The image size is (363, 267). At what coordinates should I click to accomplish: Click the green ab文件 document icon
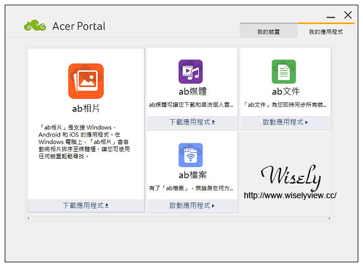284,72
